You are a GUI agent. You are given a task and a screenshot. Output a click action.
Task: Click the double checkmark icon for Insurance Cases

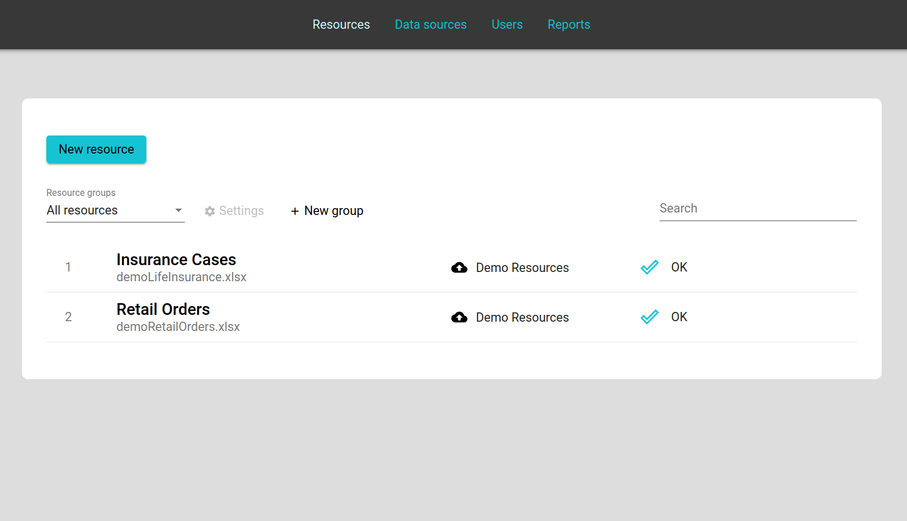(x=649, y=267)
